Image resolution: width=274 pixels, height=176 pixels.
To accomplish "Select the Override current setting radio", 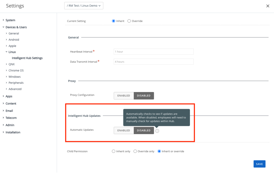I will coord(129,21).
